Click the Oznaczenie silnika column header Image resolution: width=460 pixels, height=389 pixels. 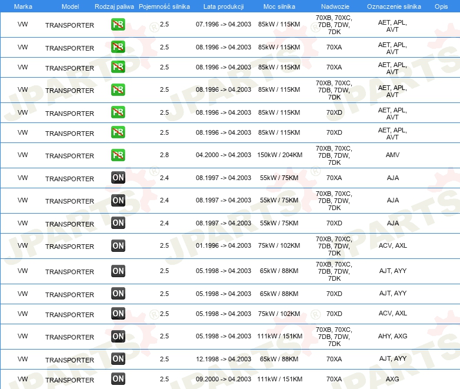click(x=394, y=6)
